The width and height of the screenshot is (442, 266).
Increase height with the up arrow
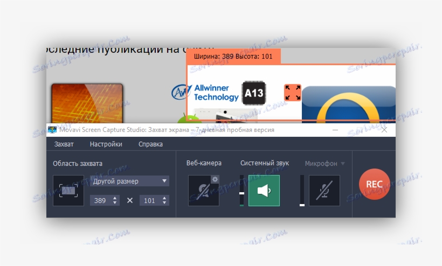pos(164,198)
